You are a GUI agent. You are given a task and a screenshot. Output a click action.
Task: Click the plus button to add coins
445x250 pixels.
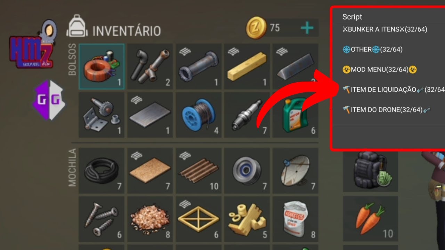tap(307, 28)
